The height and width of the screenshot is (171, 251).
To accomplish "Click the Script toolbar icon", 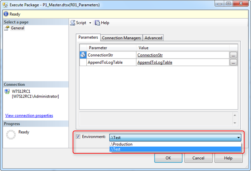I will (73, 23).
